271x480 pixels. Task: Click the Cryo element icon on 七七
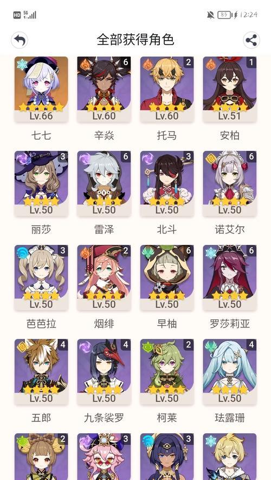[x=22, y=64]
